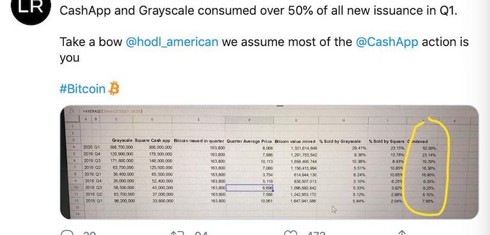Click the yellow circled Combined column
This screenshot has height=235, width=490.
[x=427, y=167]
